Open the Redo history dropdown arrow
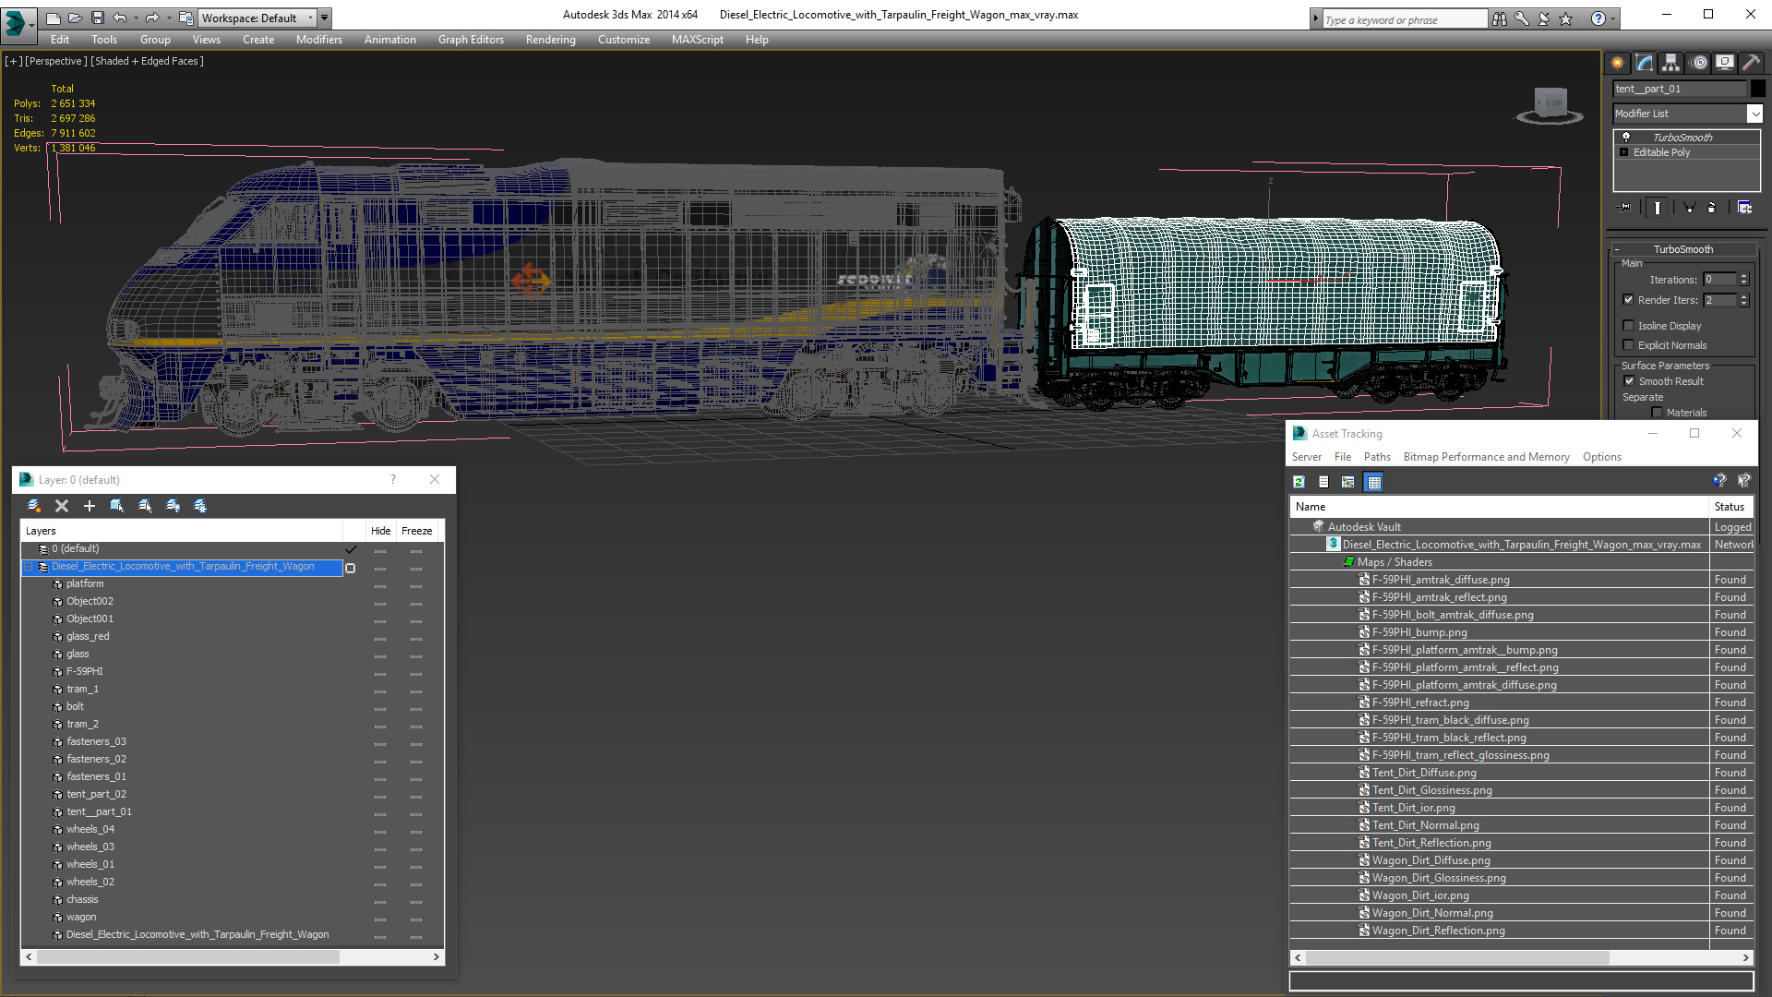1772x997 pixels. click(x=169, y=18)
